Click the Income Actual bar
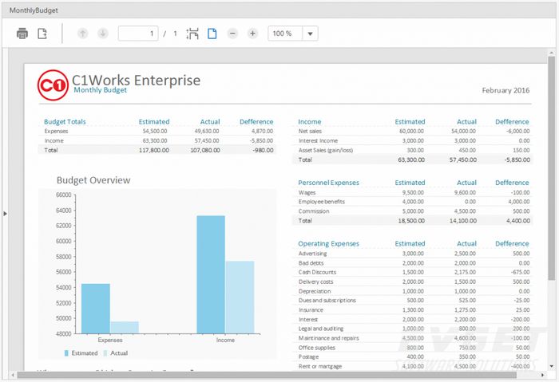559x382 pixels. (x=240, y=297)
